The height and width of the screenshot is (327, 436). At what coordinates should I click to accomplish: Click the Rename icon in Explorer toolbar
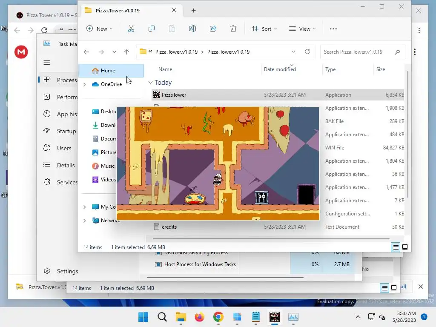[192, 29]
